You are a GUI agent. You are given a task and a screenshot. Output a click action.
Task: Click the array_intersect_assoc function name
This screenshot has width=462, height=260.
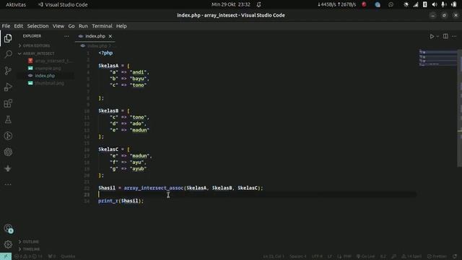(153, 188)
